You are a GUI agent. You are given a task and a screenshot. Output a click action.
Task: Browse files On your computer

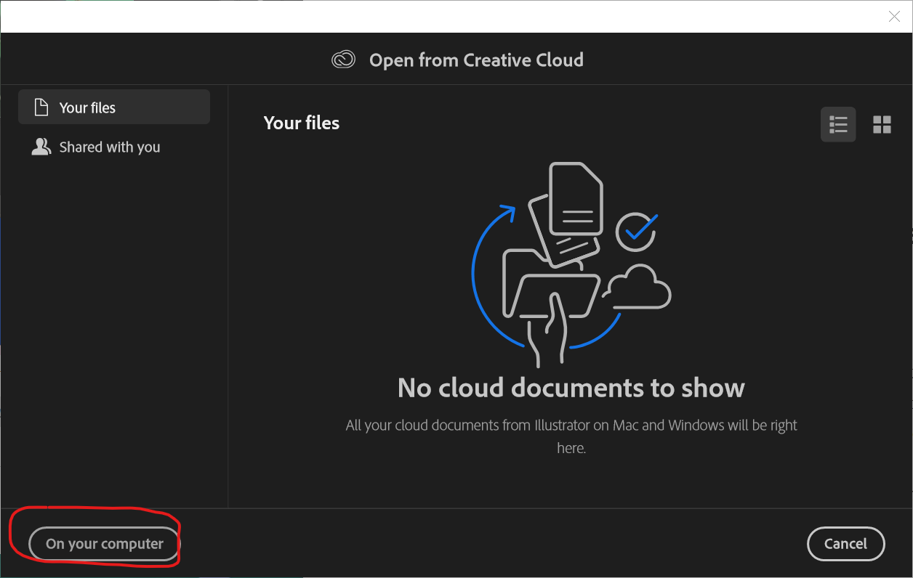104,543
